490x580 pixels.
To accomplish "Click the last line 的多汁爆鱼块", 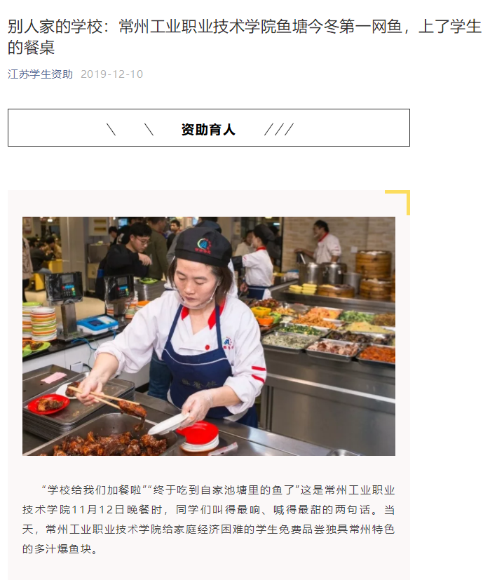I will tap(60, 549).
